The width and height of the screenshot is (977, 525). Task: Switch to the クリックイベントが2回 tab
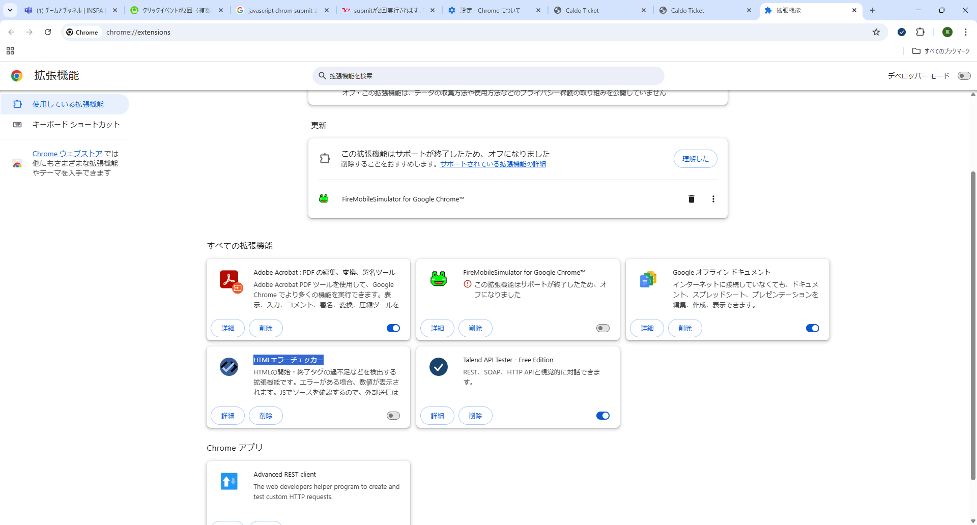(x=176, y=10)
